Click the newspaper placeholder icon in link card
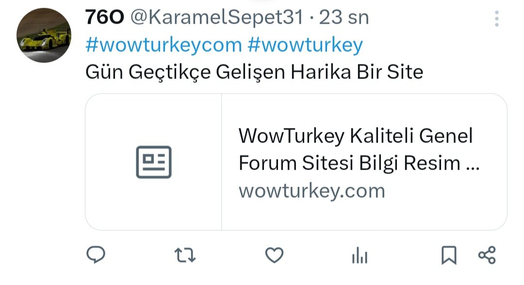 click(154, 162)
